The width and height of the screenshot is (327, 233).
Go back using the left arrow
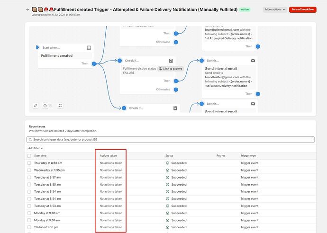click(x=28, y=9)
